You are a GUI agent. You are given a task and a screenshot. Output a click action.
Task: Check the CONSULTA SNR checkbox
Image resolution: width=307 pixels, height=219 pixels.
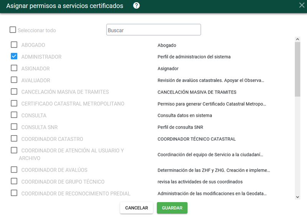click(x=14, y=127)
